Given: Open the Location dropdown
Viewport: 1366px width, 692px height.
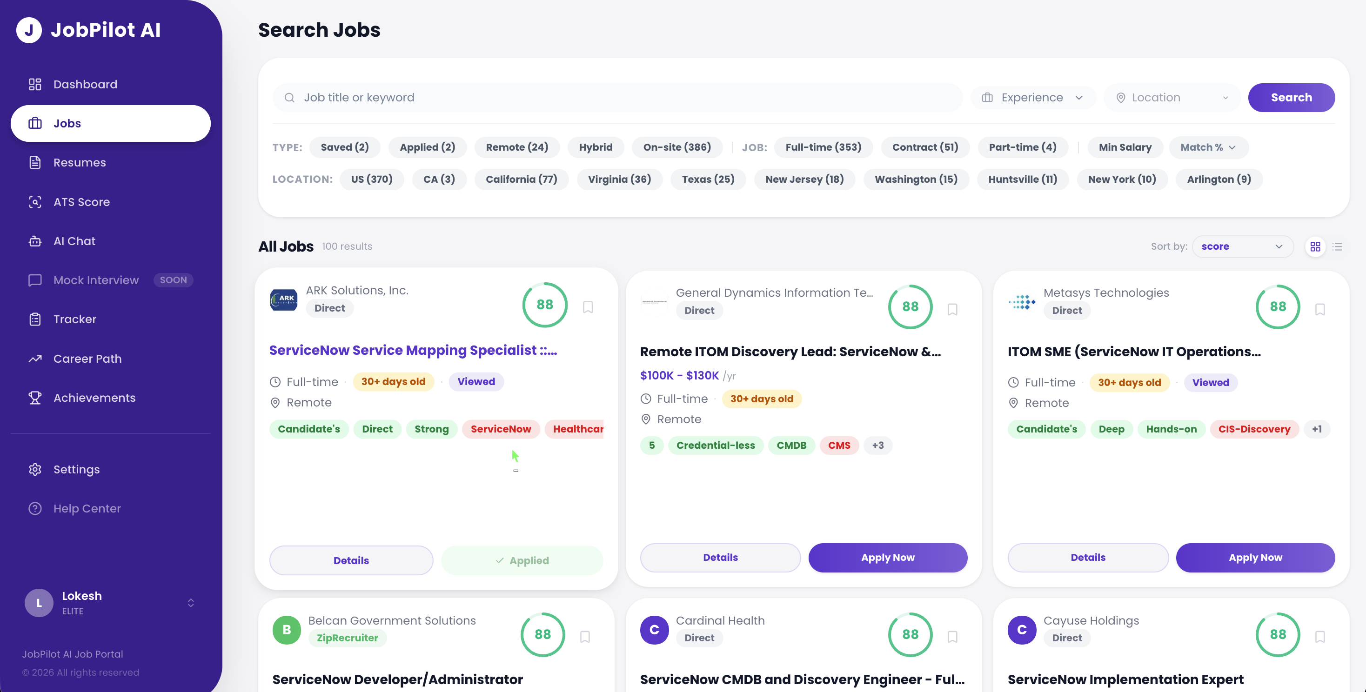Looking at the screenshot, I should click(1172, 98).
